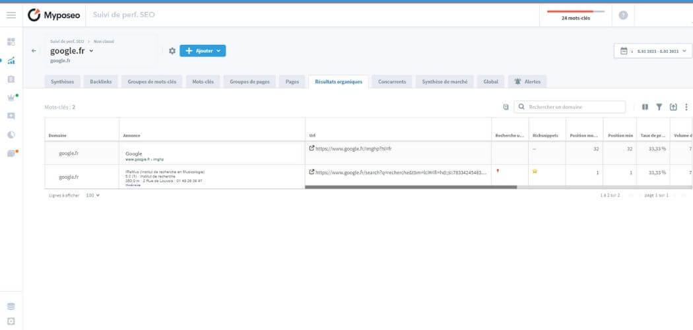The height and width of the screenshot is (330, 693).
Task: Click the Suivi de perf. SEO breadcrumb
Action: pos(67,41)
